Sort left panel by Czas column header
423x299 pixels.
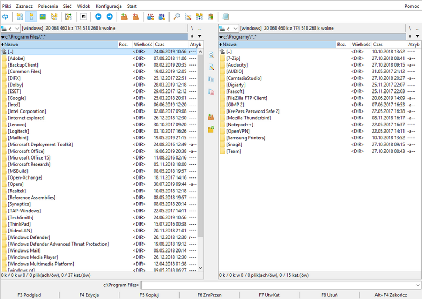(x=171, y=44)
